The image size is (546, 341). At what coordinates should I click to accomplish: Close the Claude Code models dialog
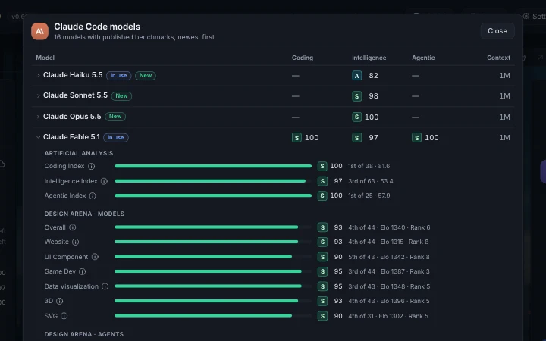(x=497, y=31)
